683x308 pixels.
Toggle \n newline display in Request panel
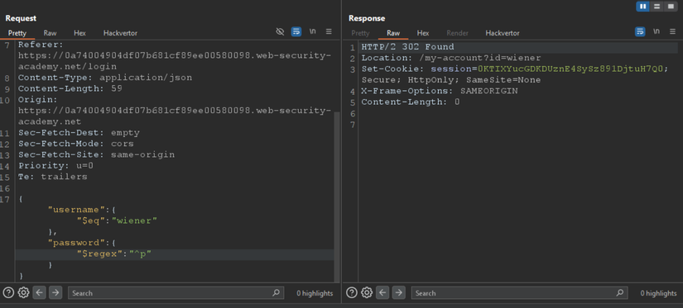tap(312, 31)
